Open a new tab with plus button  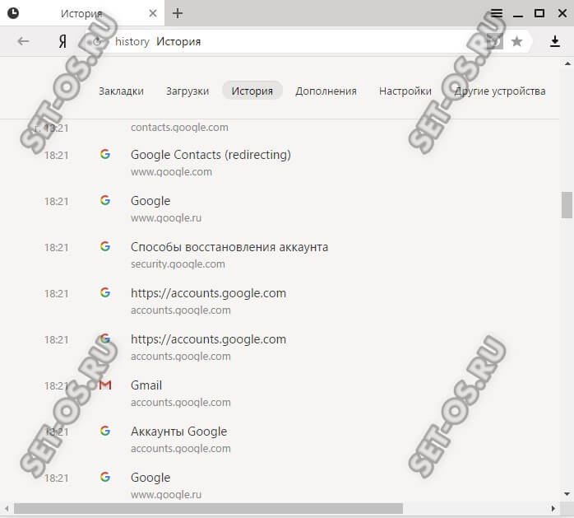point(178,13)
